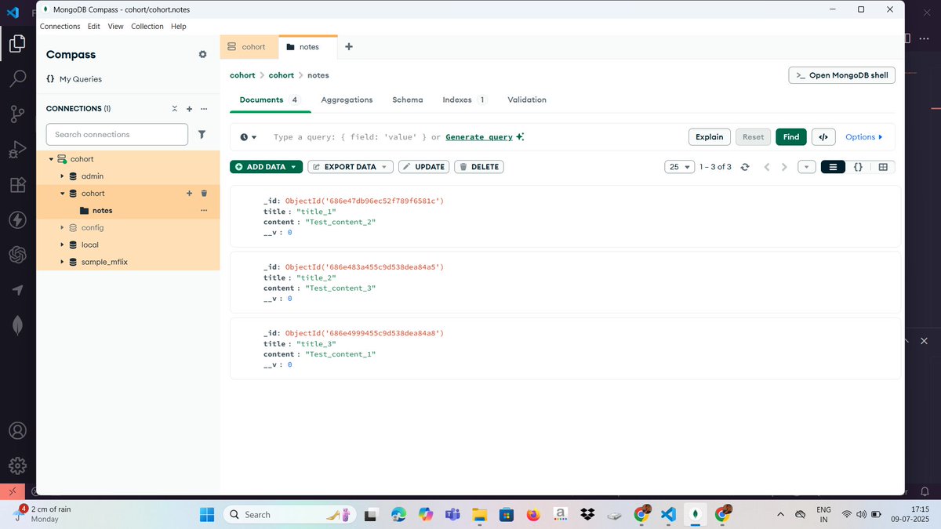
Task: Expand query Options
Action: coord(863,137)
